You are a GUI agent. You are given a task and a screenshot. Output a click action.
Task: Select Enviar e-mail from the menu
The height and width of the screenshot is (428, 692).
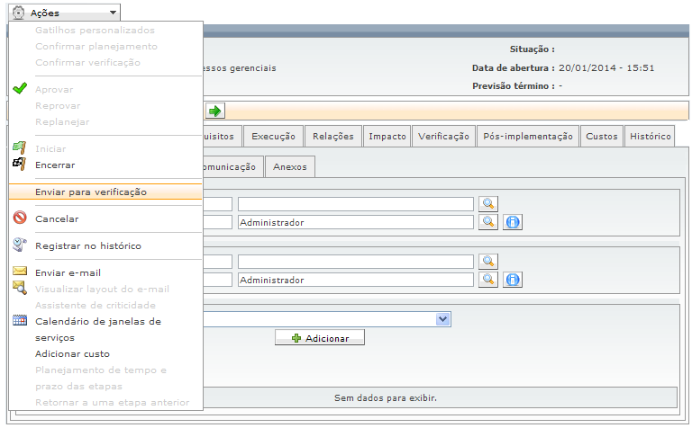[68, 272]
